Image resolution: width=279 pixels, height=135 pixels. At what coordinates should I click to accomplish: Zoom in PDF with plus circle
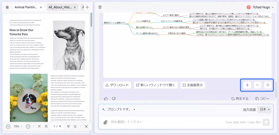click(x=8, y=127)
